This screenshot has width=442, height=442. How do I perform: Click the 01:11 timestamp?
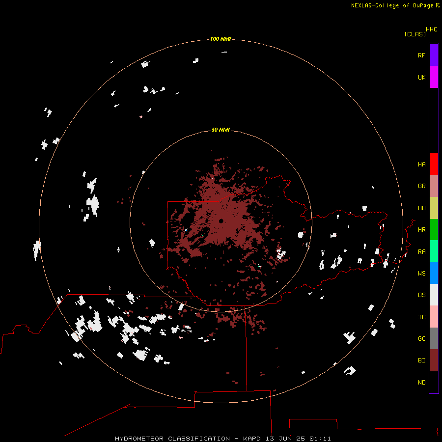pyautogui.click(x=320, y=439)
